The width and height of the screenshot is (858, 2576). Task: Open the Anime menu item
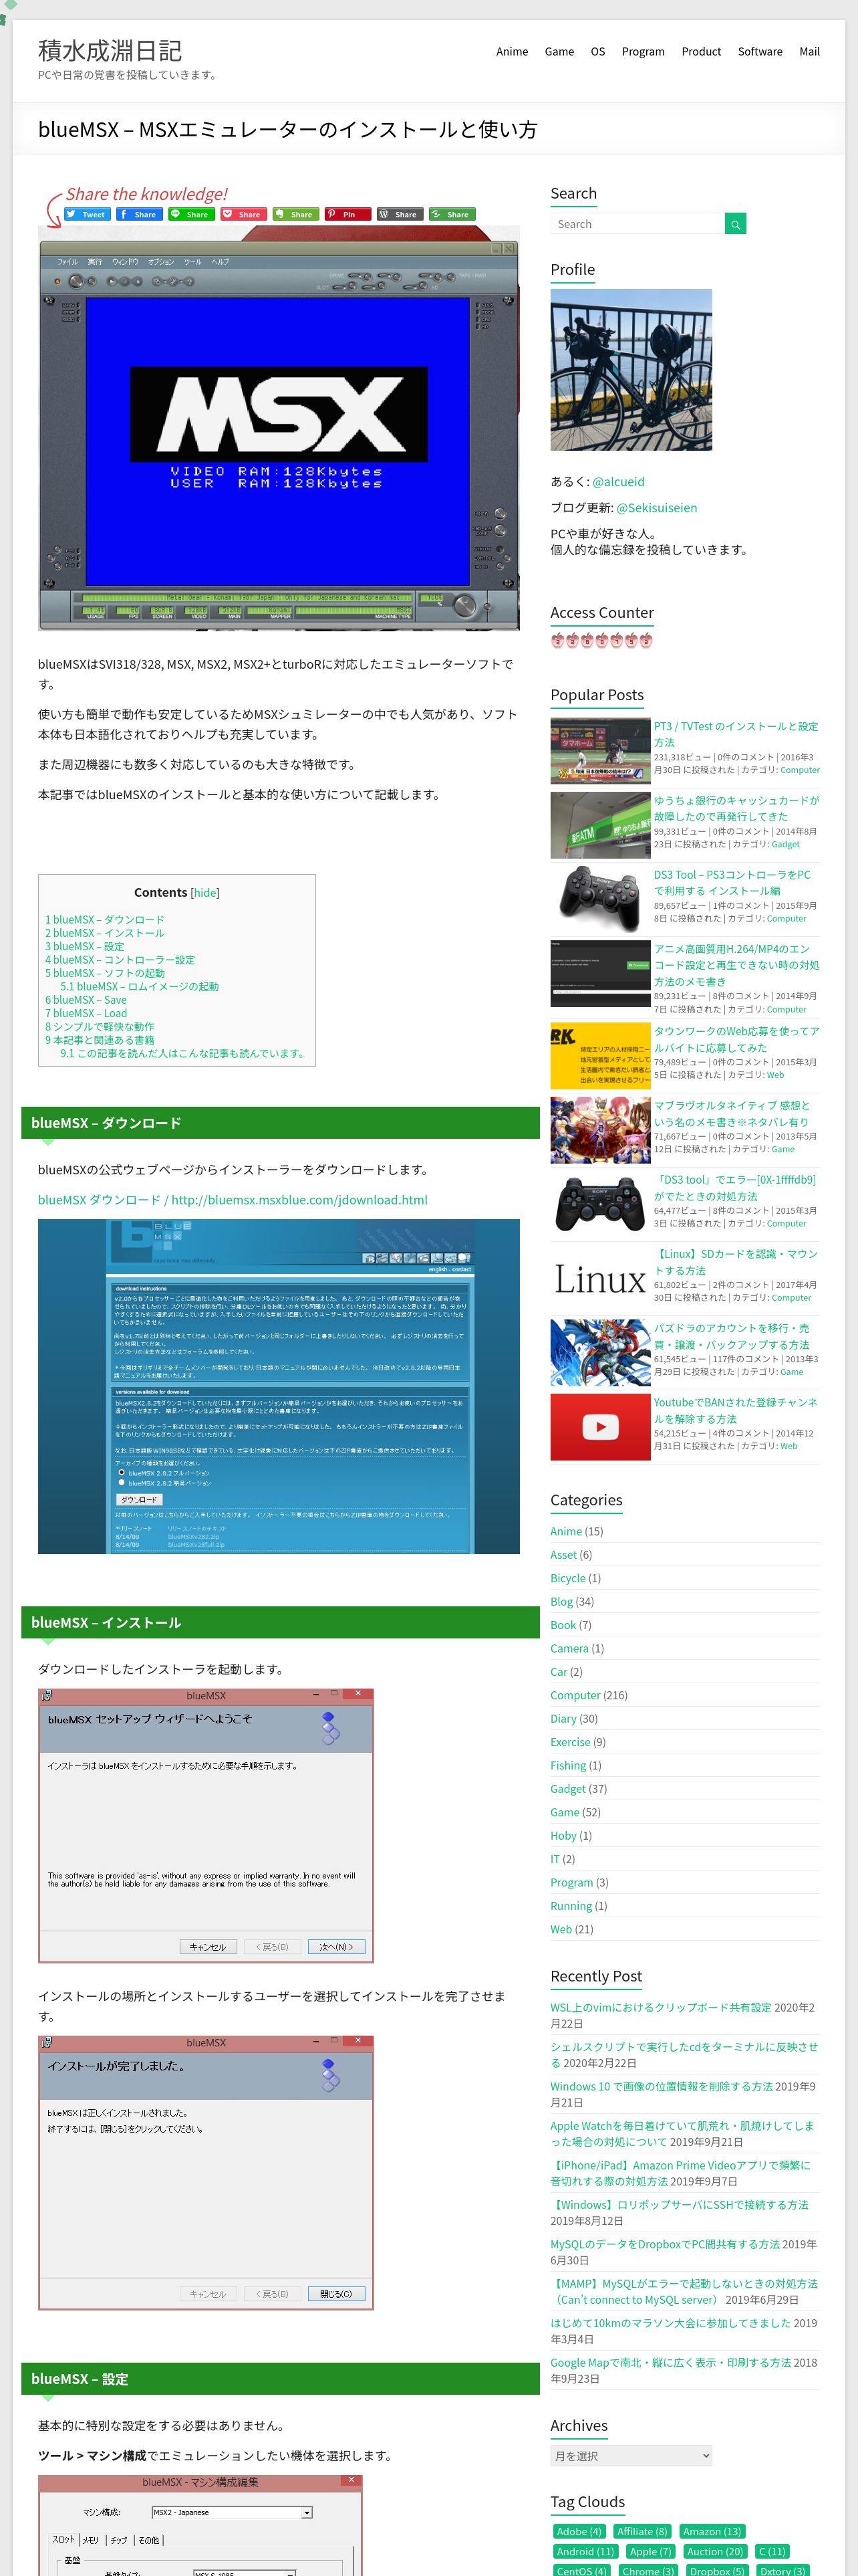[513, 52]
